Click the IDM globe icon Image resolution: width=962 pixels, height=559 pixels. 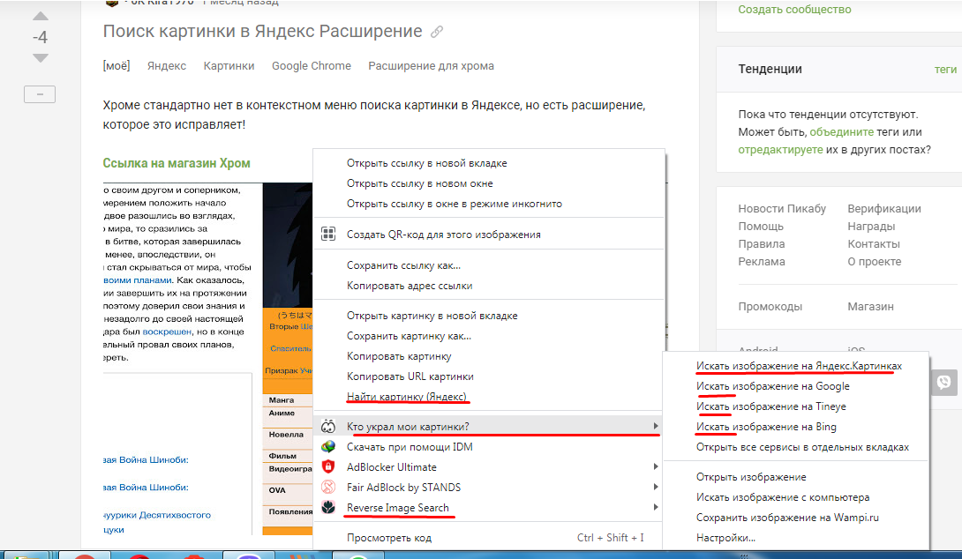coord(329,447)
